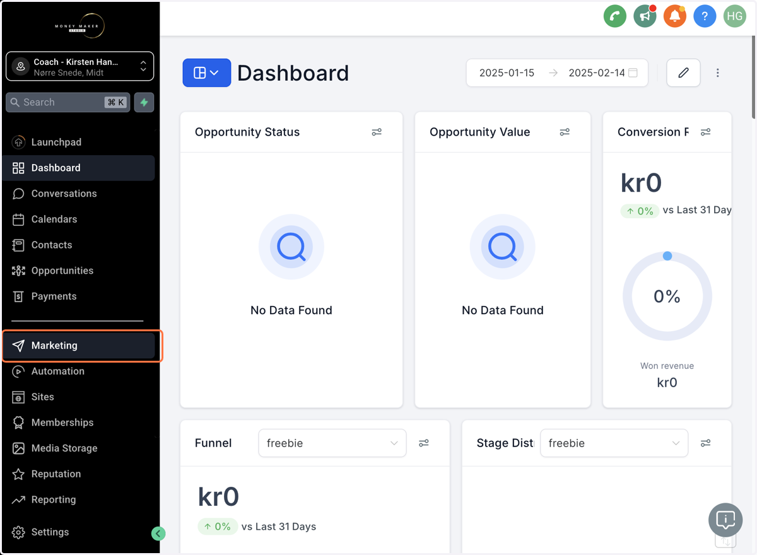
Task: Expand the Stage Distribution freebie dropdown
Action: coord(614,443)
